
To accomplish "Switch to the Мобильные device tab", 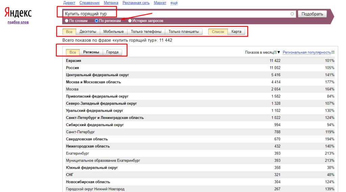I will pos(114,32).
